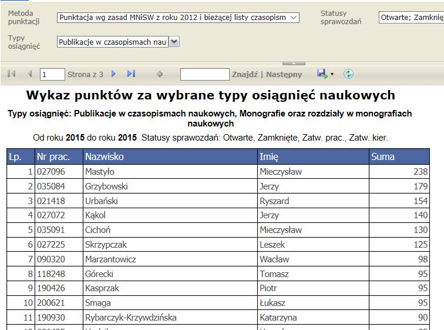Screen dimensions: 444x330
Task: Collapse the parameters panel handle
Action: tap(294, 63)
